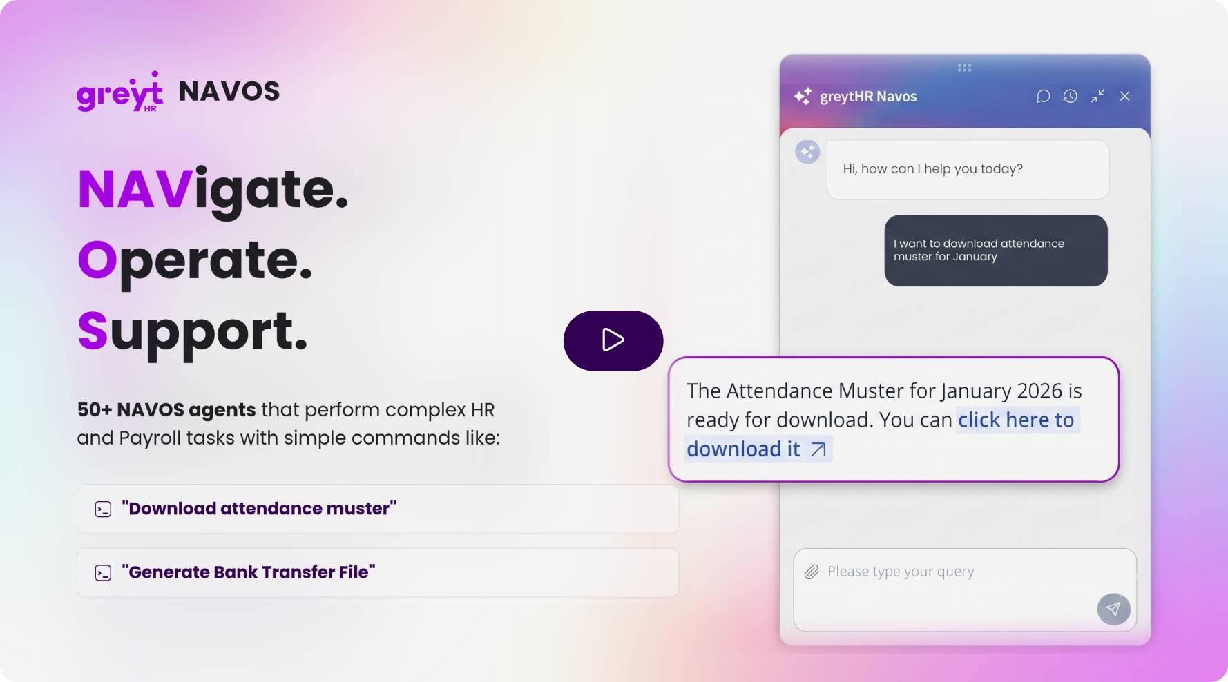Click the 'Hi, how can I help you today?' message
The image size is (1228, 682).
click(x=968, y=170)
